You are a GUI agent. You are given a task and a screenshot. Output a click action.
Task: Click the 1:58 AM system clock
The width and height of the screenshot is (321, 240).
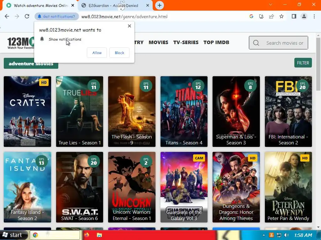[303, 235]
